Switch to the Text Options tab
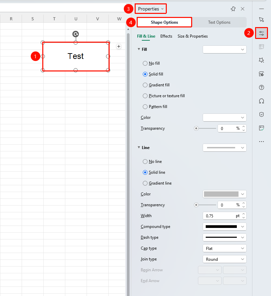This screenshot has height=296, width=271. coord(219,22)
